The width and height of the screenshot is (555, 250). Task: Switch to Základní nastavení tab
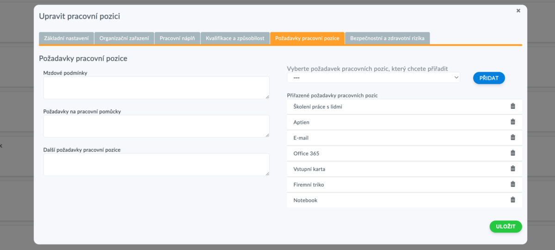point(67,38)
